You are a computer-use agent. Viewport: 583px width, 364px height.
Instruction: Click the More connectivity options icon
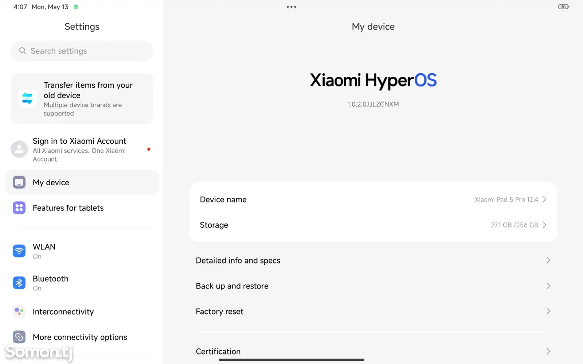tap(19, 337)
